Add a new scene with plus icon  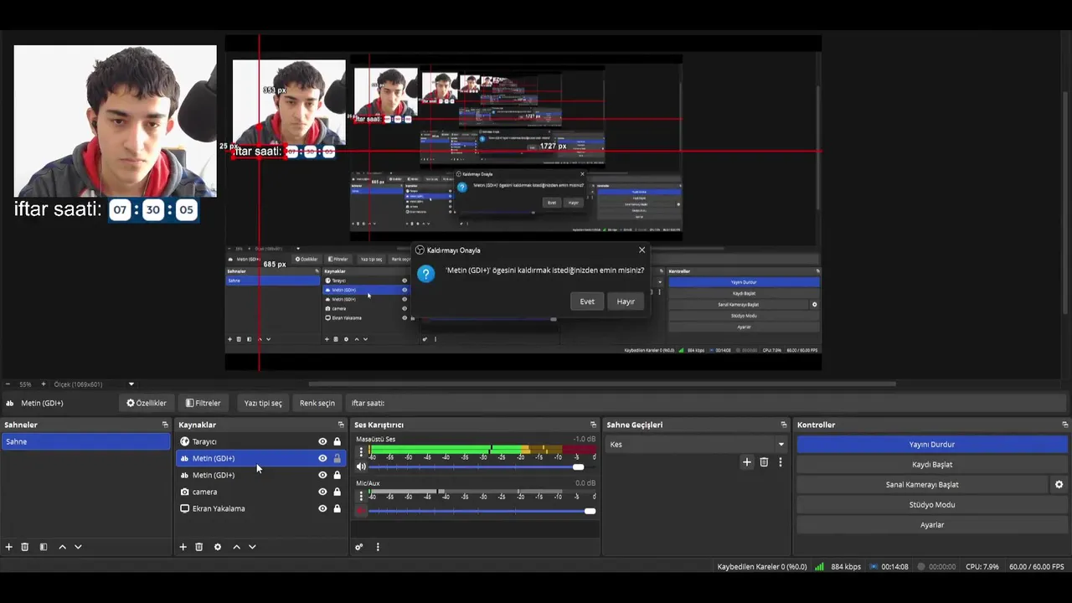[9, 547]
